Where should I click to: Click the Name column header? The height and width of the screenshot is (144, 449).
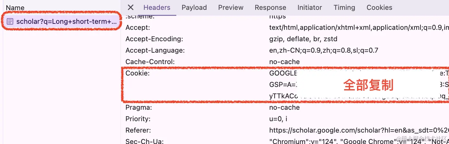pyautogui.click(x=15, y=8)
